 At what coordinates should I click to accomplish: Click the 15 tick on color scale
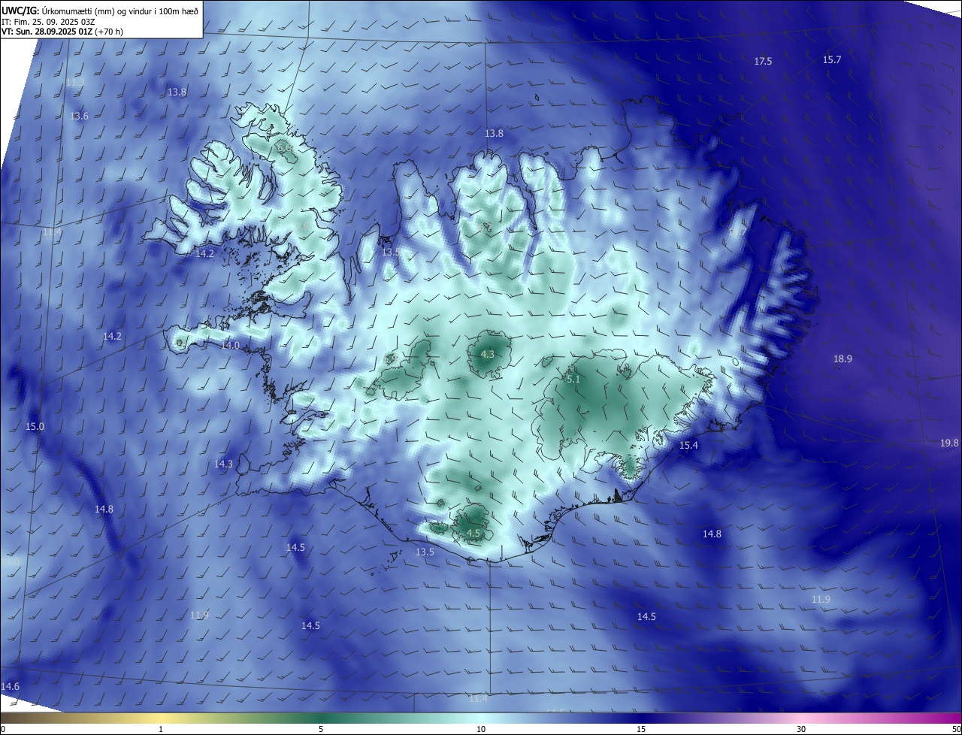click(x=641, y=729)
